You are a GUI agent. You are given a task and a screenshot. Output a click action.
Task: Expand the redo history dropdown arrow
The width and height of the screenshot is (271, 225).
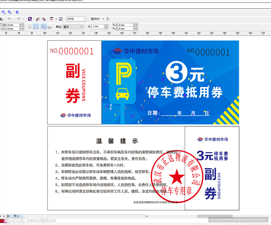click(x=23, y=19)
